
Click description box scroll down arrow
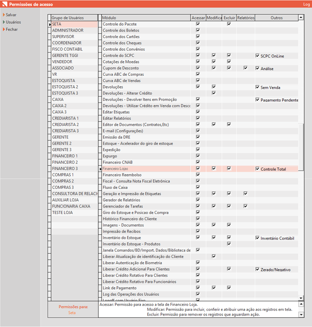pyautogui.click(x=301, y=314)
